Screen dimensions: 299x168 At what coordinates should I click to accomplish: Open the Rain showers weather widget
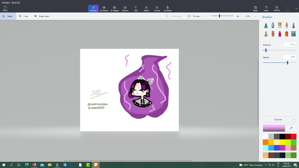pyautogui.click(x=251, y=165)
